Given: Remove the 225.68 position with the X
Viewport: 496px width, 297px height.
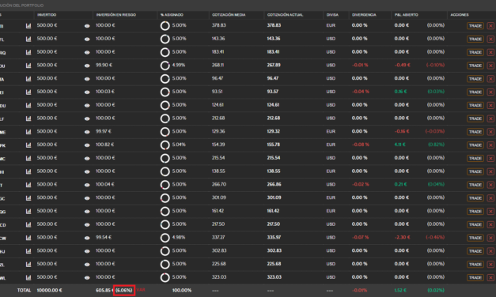Looking at the screenshot, I should click(490, 265).
